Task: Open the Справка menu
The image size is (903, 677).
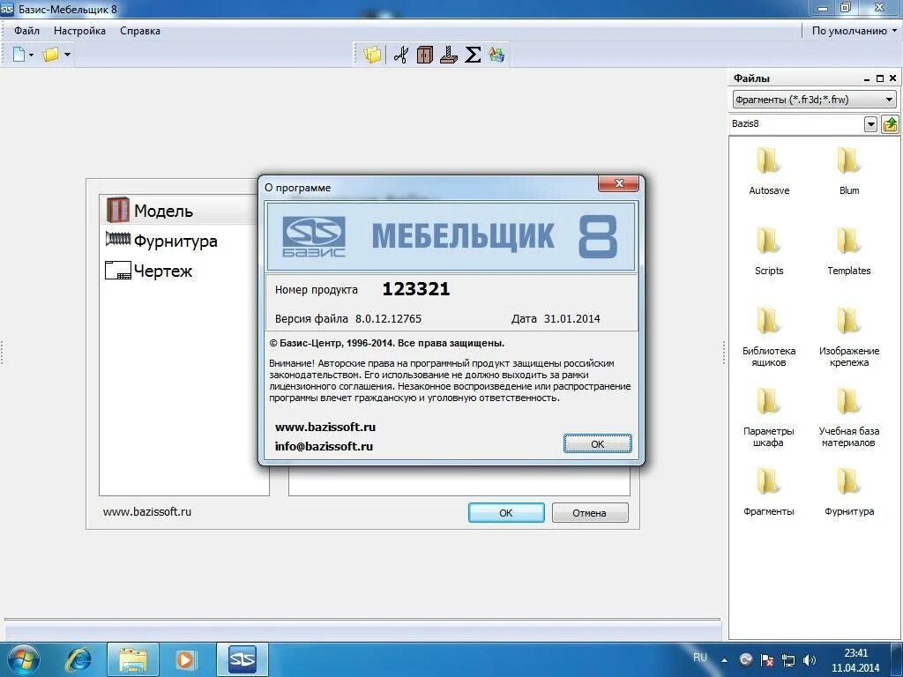Action: tap(140, 31)
